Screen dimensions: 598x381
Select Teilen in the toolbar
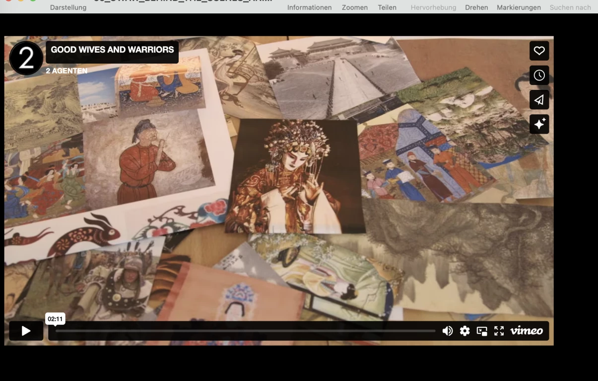click(x=387, y=7)
